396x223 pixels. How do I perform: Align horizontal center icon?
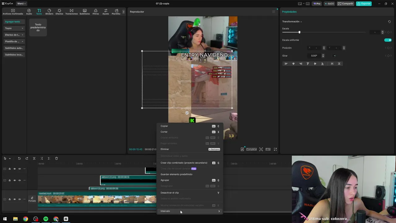coord(294,64)
